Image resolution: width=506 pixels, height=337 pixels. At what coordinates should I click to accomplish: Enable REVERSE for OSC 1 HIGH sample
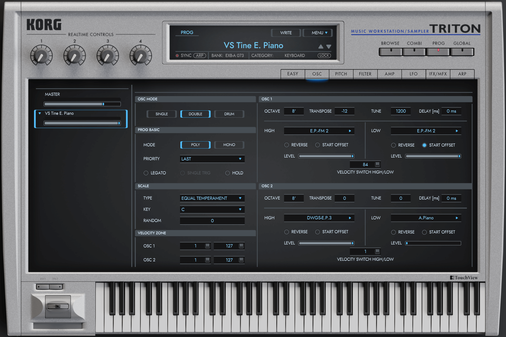287,145
